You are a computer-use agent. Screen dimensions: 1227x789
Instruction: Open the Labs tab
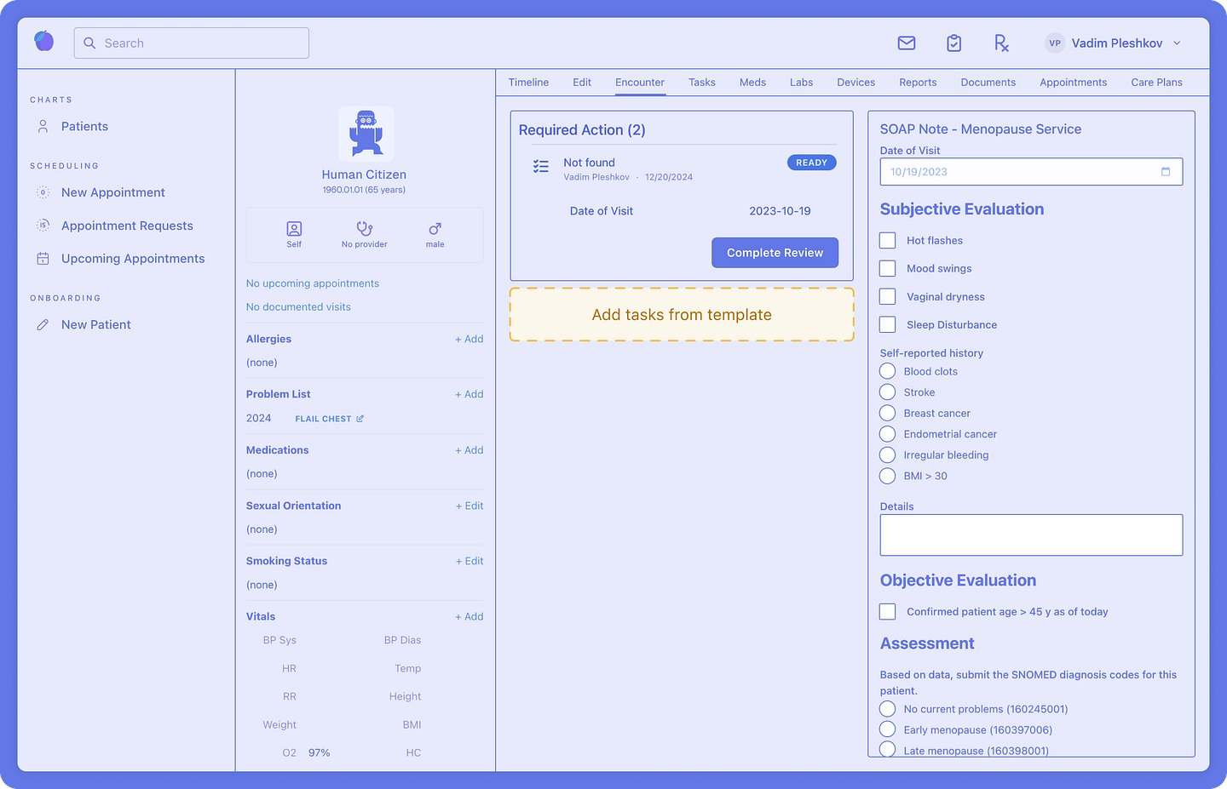coord(801,83)
